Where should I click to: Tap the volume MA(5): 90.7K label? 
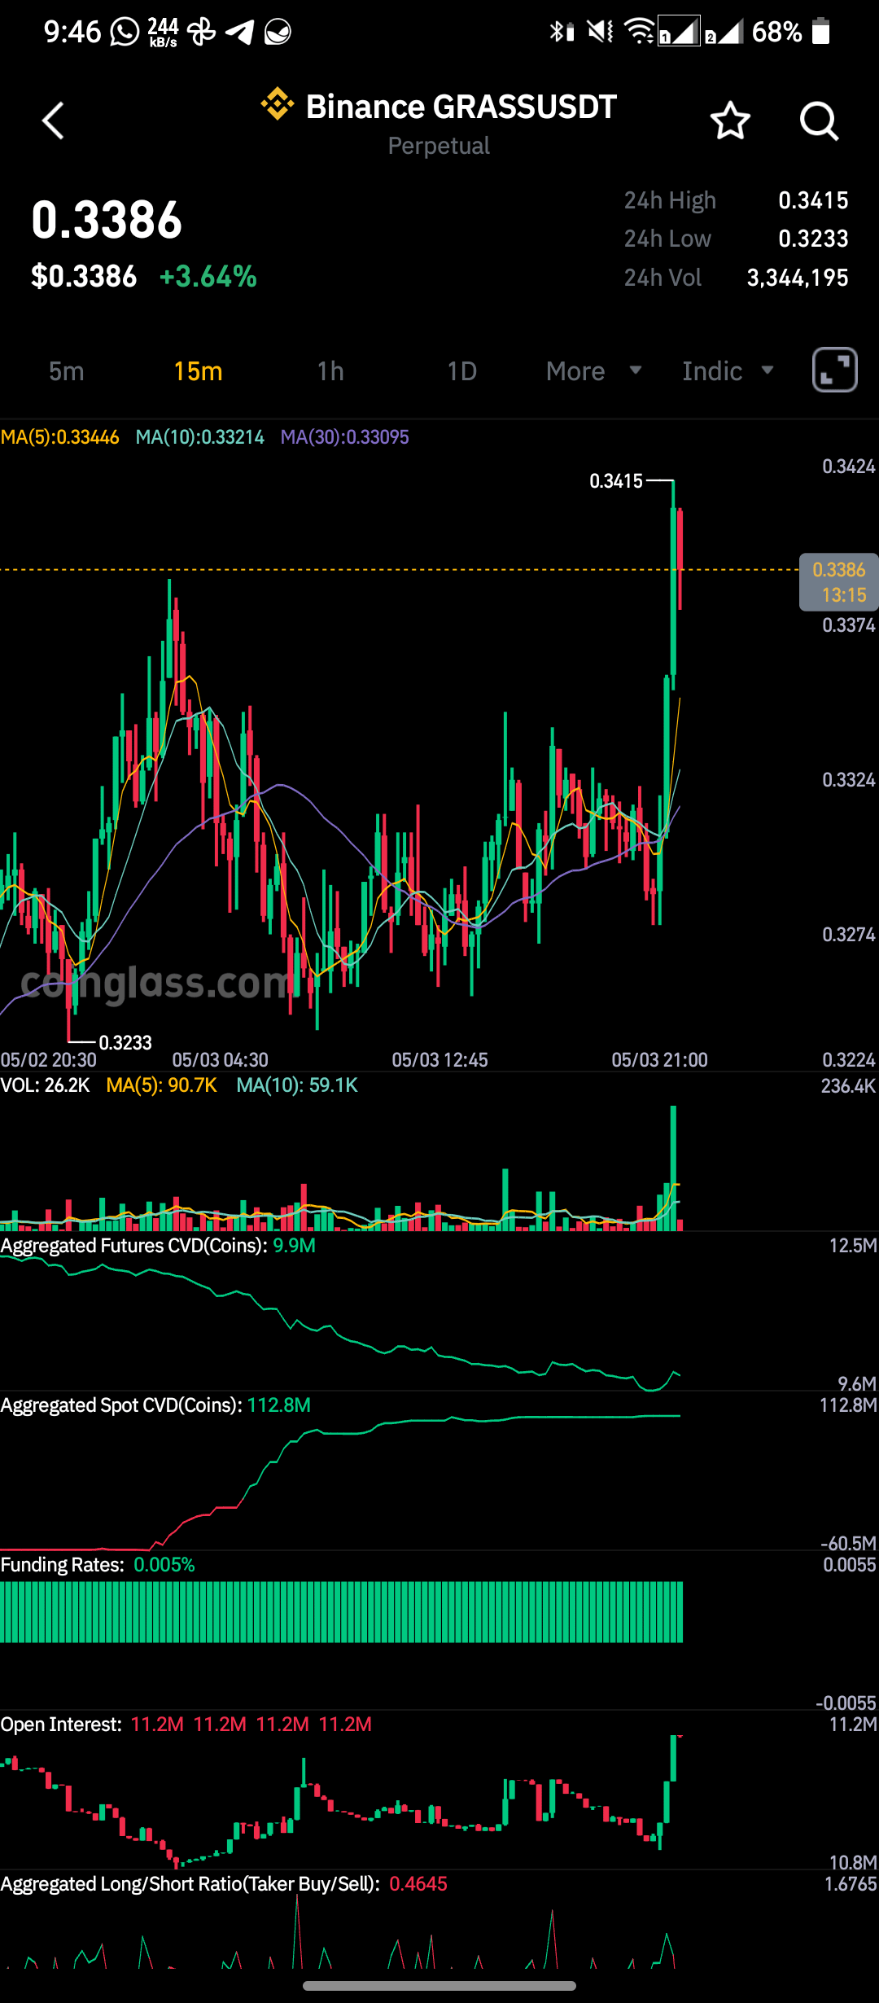pos(161,1085)
